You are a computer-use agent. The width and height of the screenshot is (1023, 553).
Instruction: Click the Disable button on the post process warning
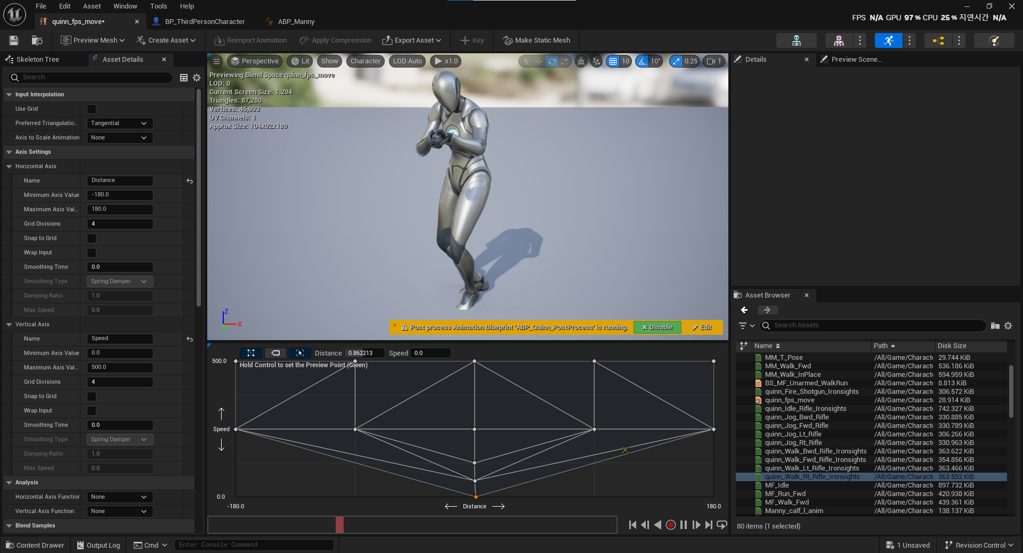point(657,327)
